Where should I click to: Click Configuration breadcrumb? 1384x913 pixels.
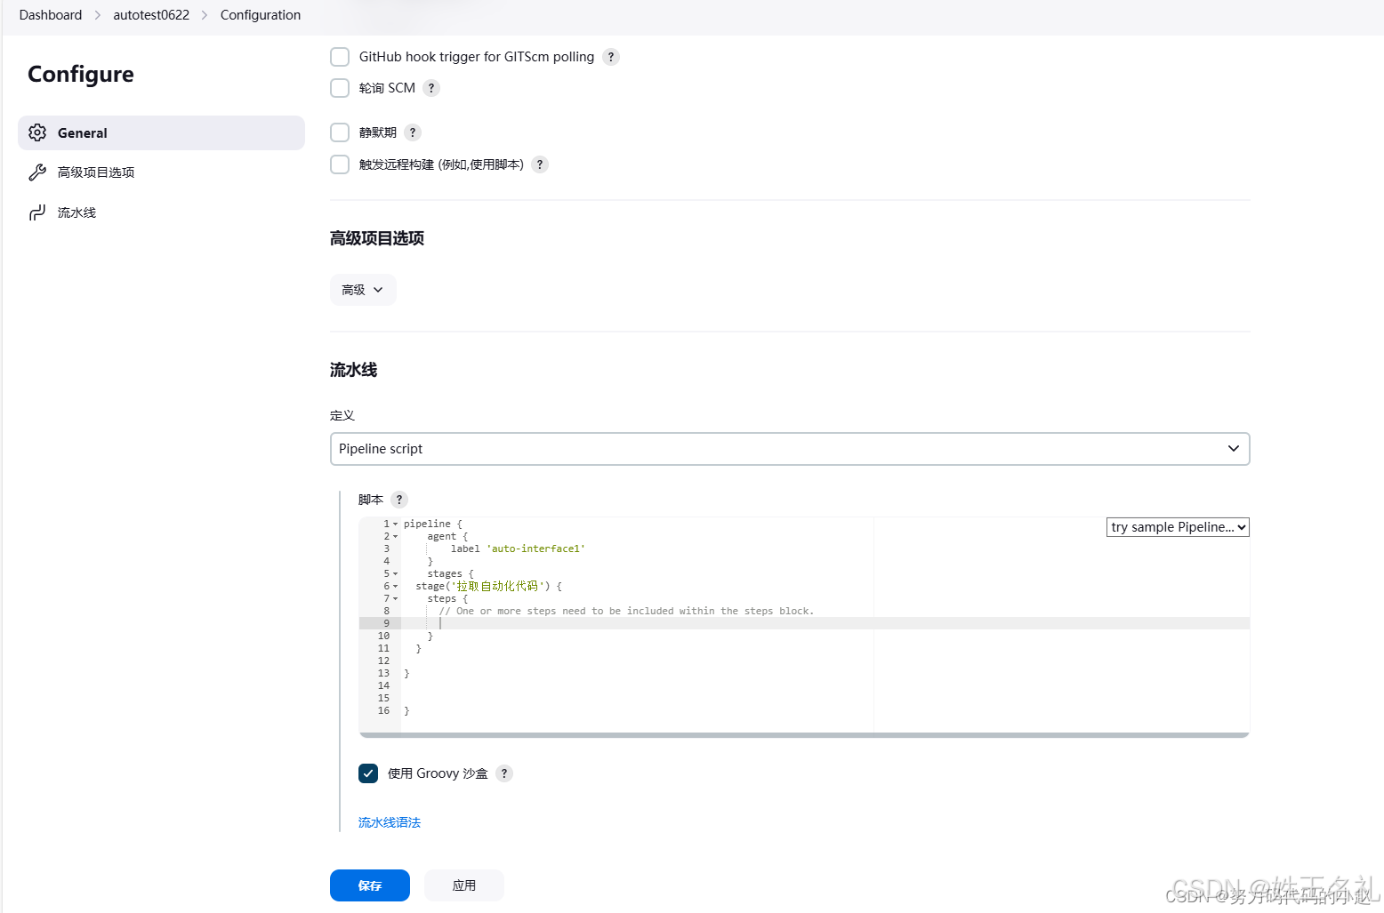click(261, 15)
